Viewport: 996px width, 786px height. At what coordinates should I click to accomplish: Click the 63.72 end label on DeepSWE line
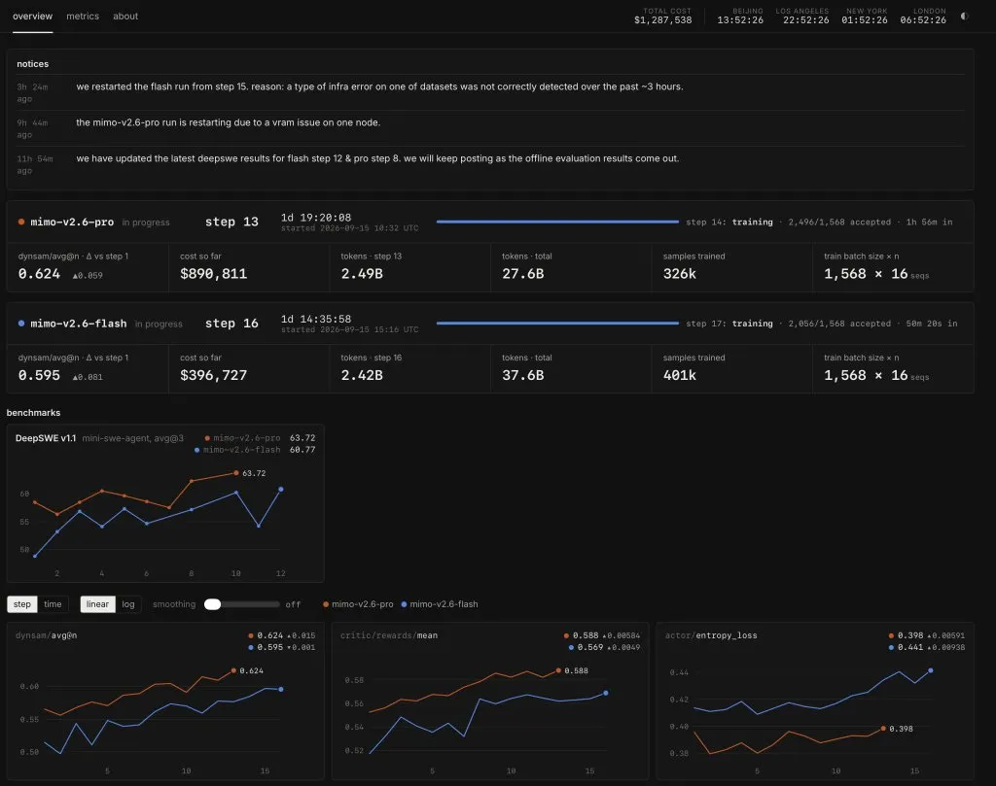coord(254,473)
